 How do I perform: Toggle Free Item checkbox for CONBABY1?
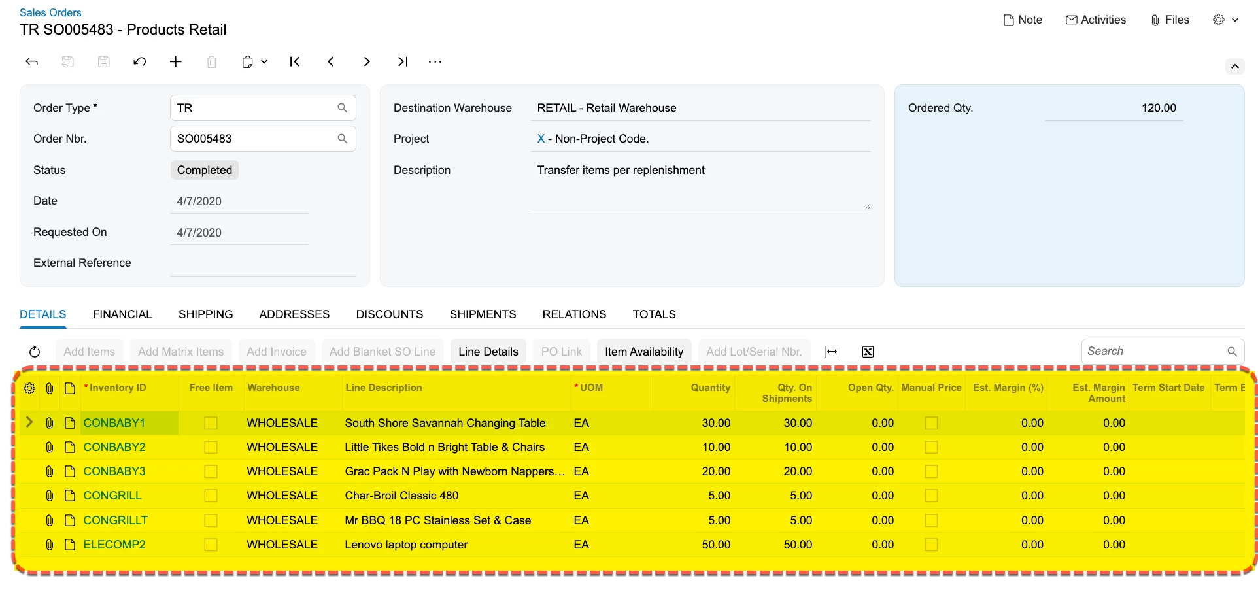point(211,423)
